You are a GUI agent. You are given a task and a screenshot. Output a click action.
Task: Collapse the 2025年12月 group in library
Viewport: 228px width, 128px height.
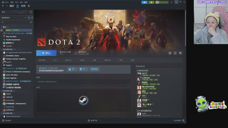pos(1,49)
